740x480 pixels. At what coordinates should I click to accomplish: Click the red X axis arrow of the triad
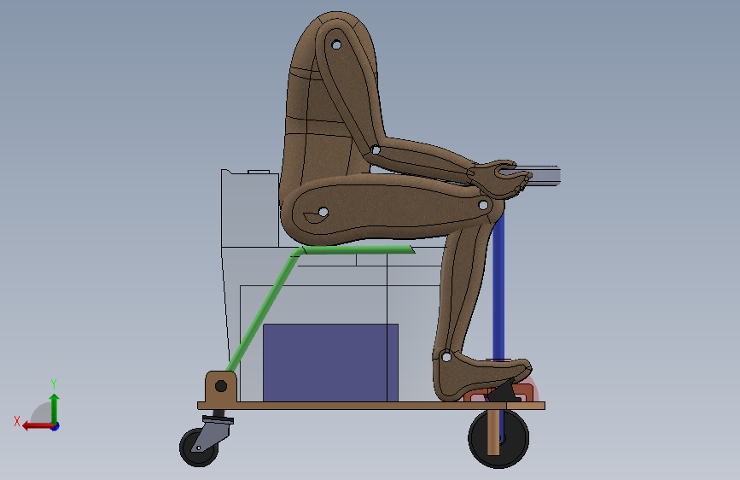point(37,426)
